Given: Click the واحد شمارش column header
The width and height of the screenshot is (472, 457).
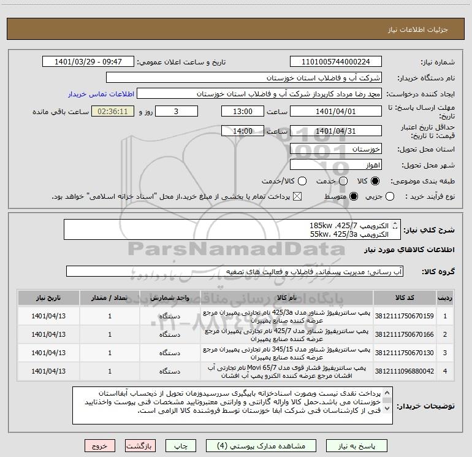Looking at the screenshot, I should pos(170,298).
